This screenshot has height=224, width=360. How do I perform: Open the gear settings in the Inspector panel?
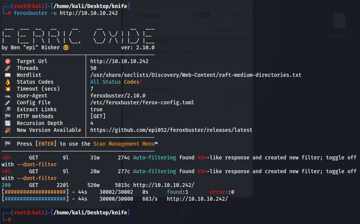(x=236, y=15)
